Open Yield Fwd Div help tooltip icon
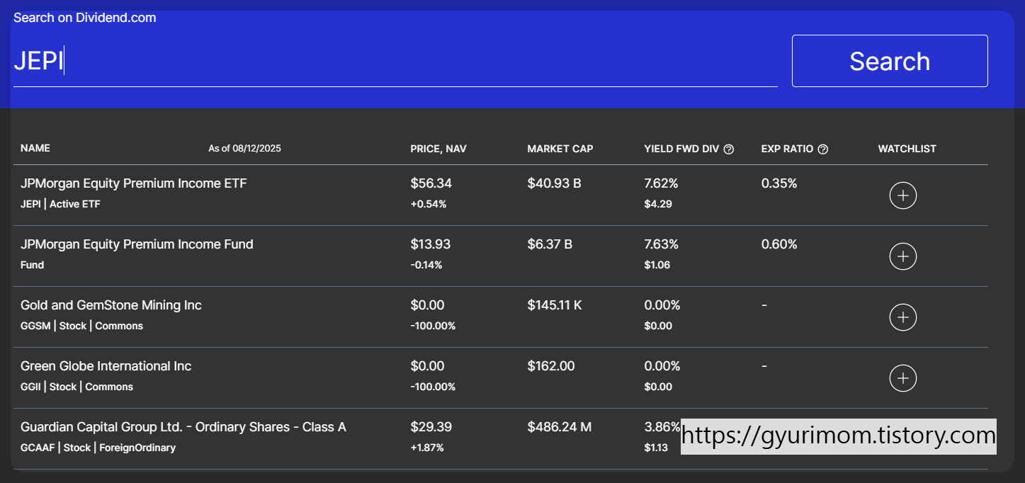The image size is (1025, 483). click(729, 149)
